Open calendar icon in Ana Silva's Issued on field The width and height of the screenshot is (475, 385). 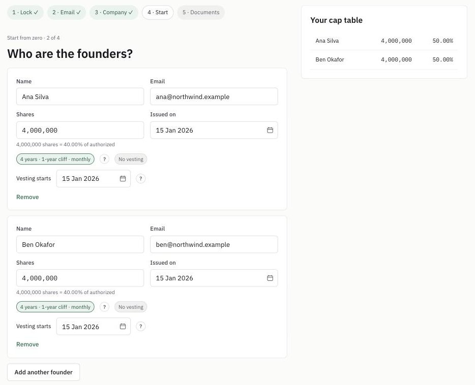[x=270, y=130]
